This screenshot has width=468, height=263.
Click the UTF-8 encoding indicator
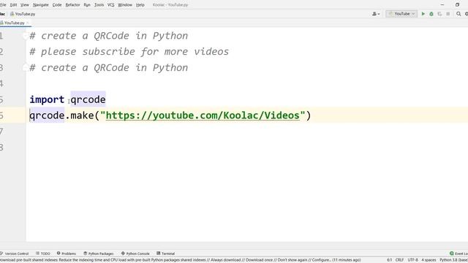click(x=412, y=260)
